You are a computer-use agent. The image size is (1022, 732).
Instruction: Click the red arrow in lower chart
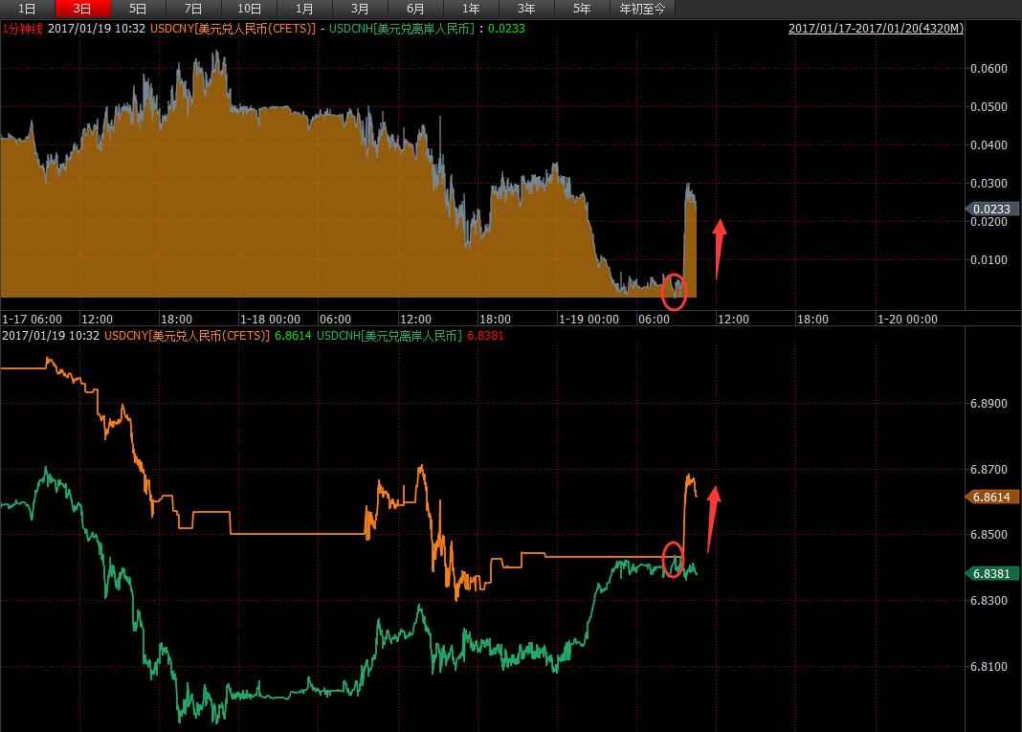pyautogui.click(x=712, y=517)
